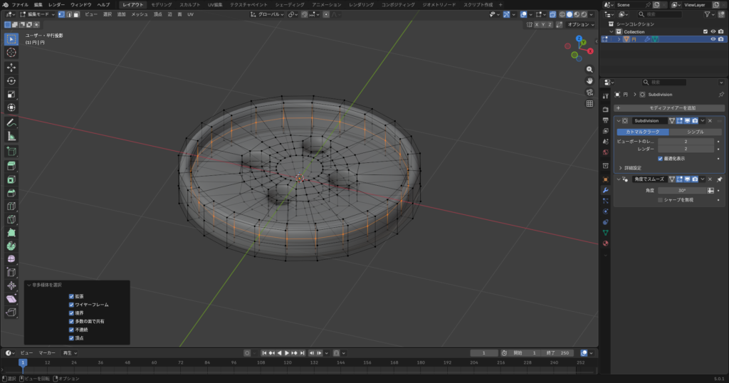Disable the 最適化表示 checkbox
This screenshot has height=383, width=729.
point(661,158)
